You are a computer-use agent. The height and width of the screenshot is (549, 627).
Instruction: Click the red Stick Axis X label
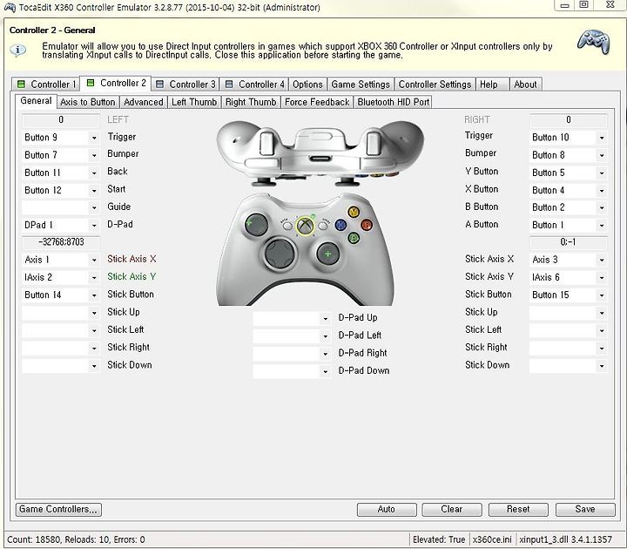(131, 259)
